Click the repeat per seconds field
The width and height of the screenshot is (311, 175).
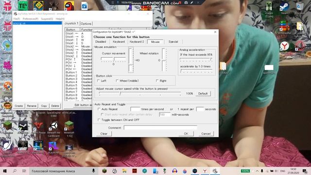[x=200, y=109]
